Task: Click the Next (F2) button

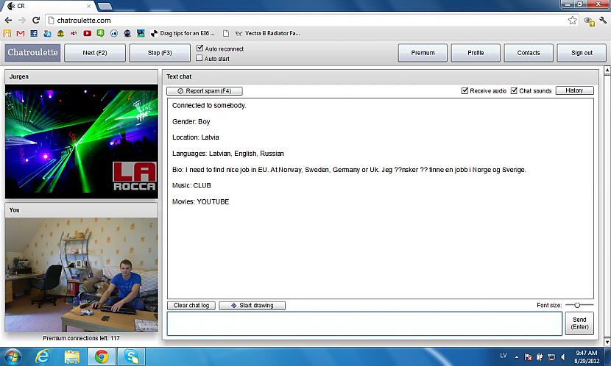Action: 95,53
